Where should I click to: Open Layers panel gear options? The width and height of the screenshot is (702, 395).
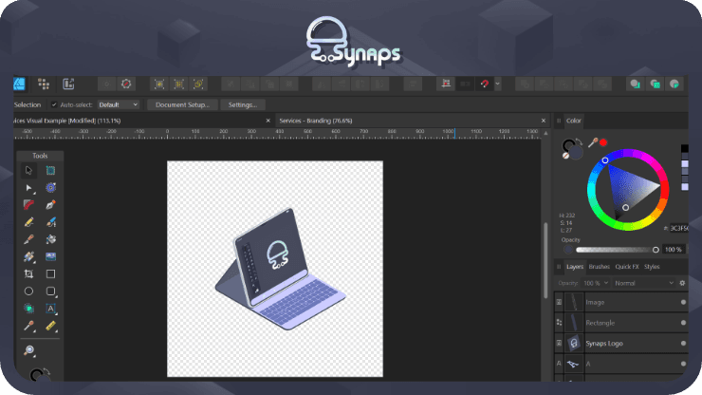(x=682, y=283)
